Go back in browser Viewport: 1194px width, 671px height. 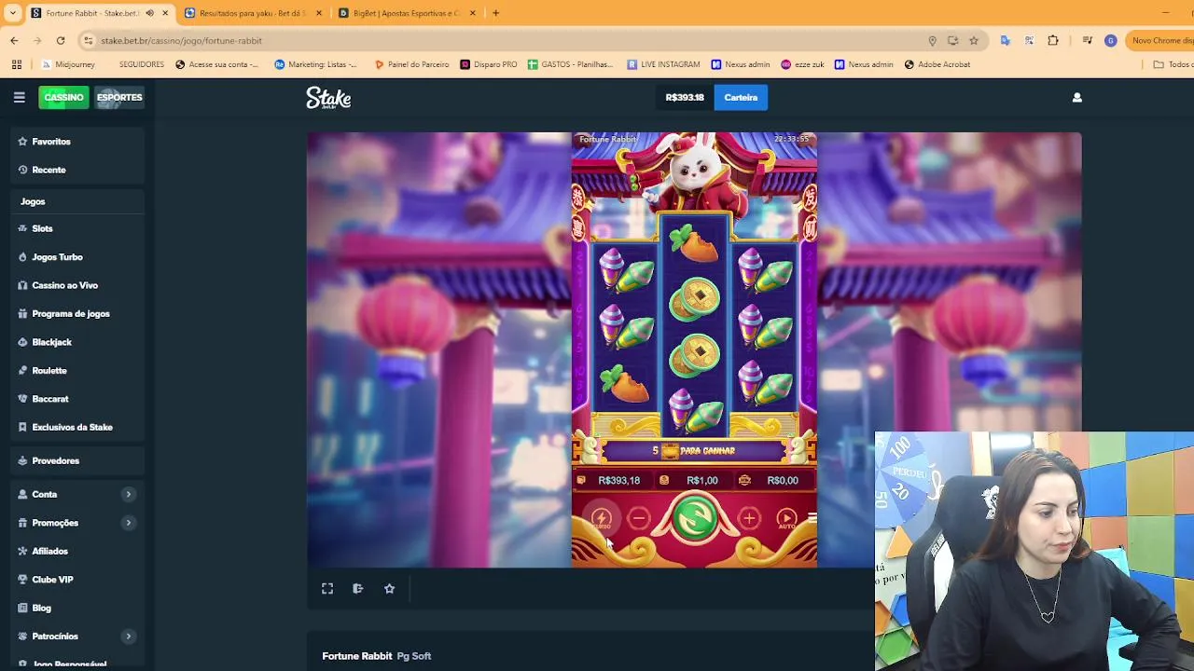click(14, 40)
